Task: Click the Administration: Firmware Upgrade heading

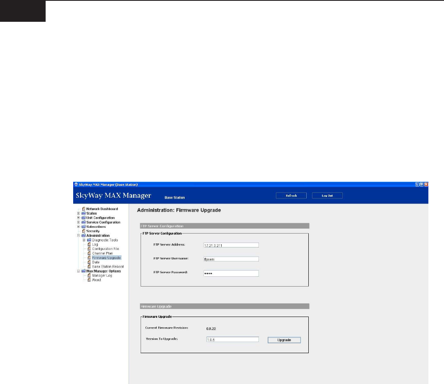Action: coord(179,210)
